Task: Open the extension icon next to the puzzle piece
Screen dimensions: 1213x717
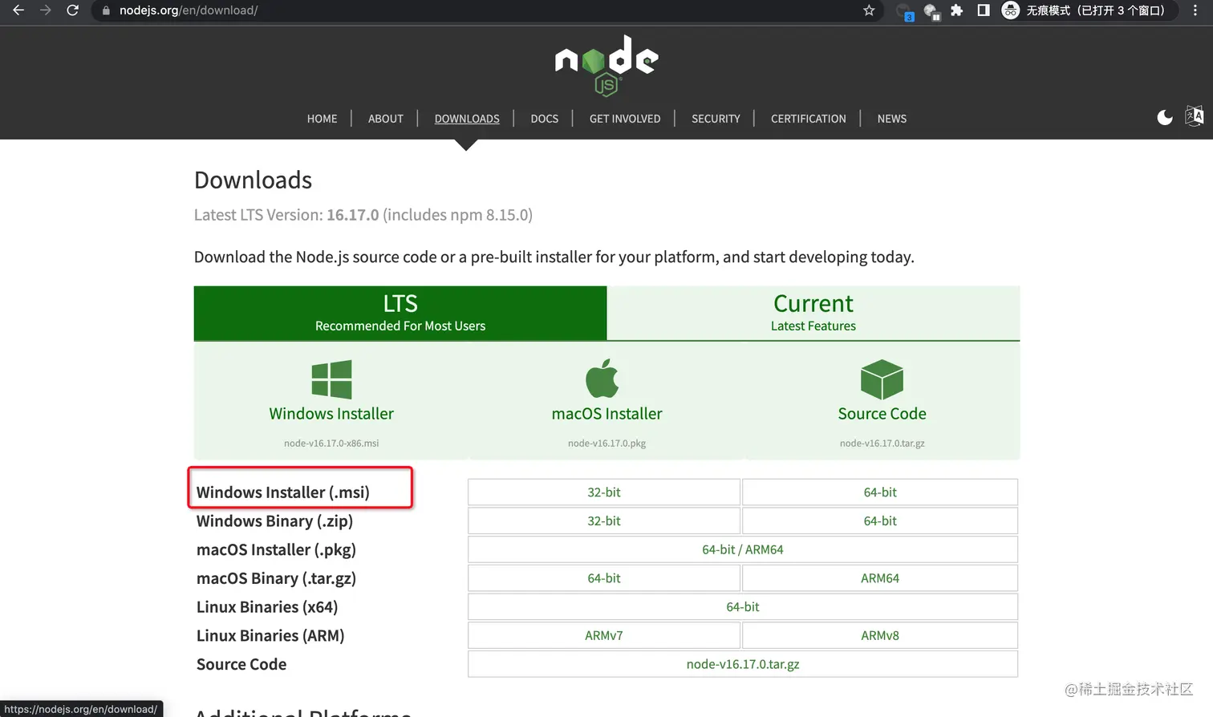Action: (x=931, y=11)
